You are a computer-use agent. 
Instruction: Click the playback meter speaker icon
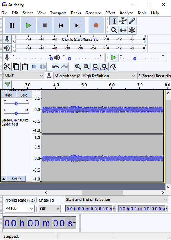7,48
